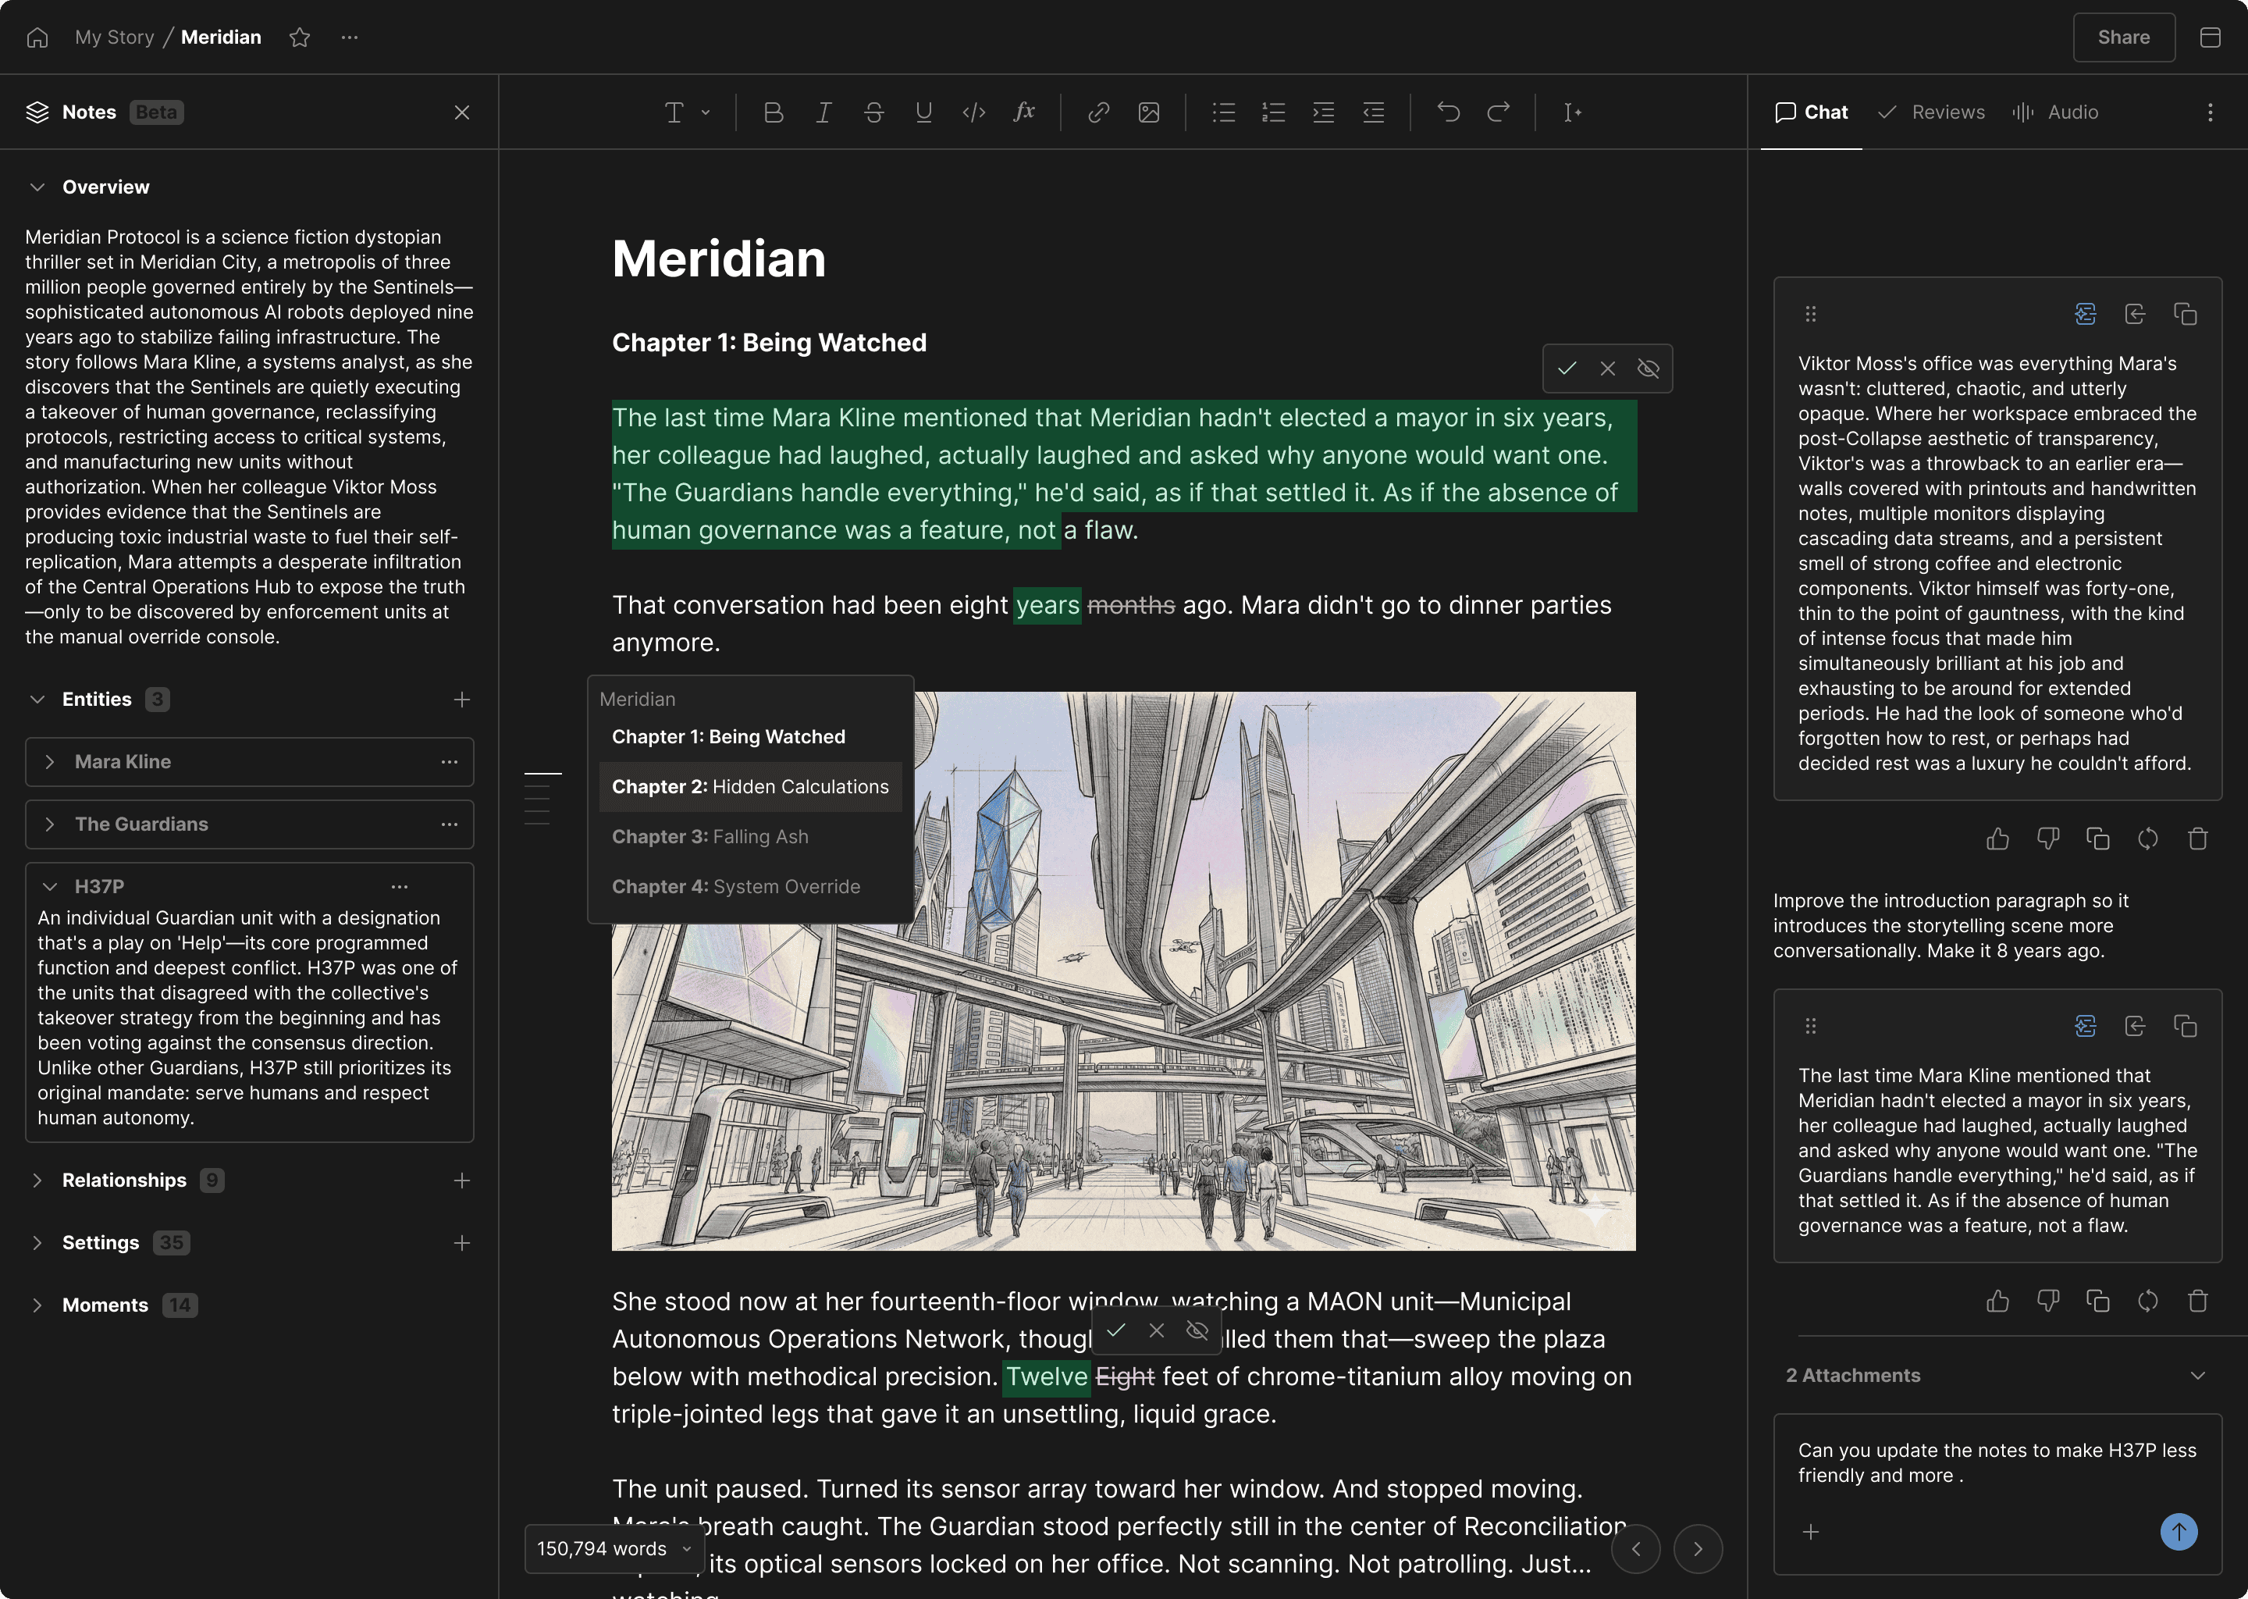Expand the Relationships section
The image size is (2248, 1599).
tap(37, 1180)
